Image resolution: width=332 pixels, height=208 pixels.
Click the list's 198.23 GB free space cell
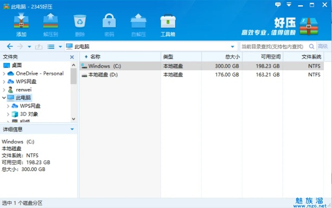(268, 66)
